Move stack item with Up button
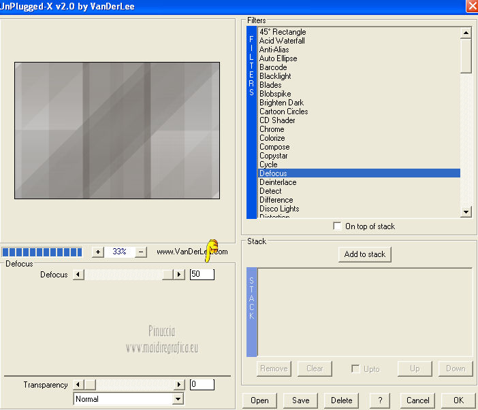The width and height of the screenshot is (478, 410). point(415,369)
